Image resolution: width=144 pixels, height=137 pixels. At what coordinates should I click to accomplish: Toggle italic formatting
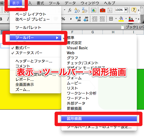click(8, 19)
